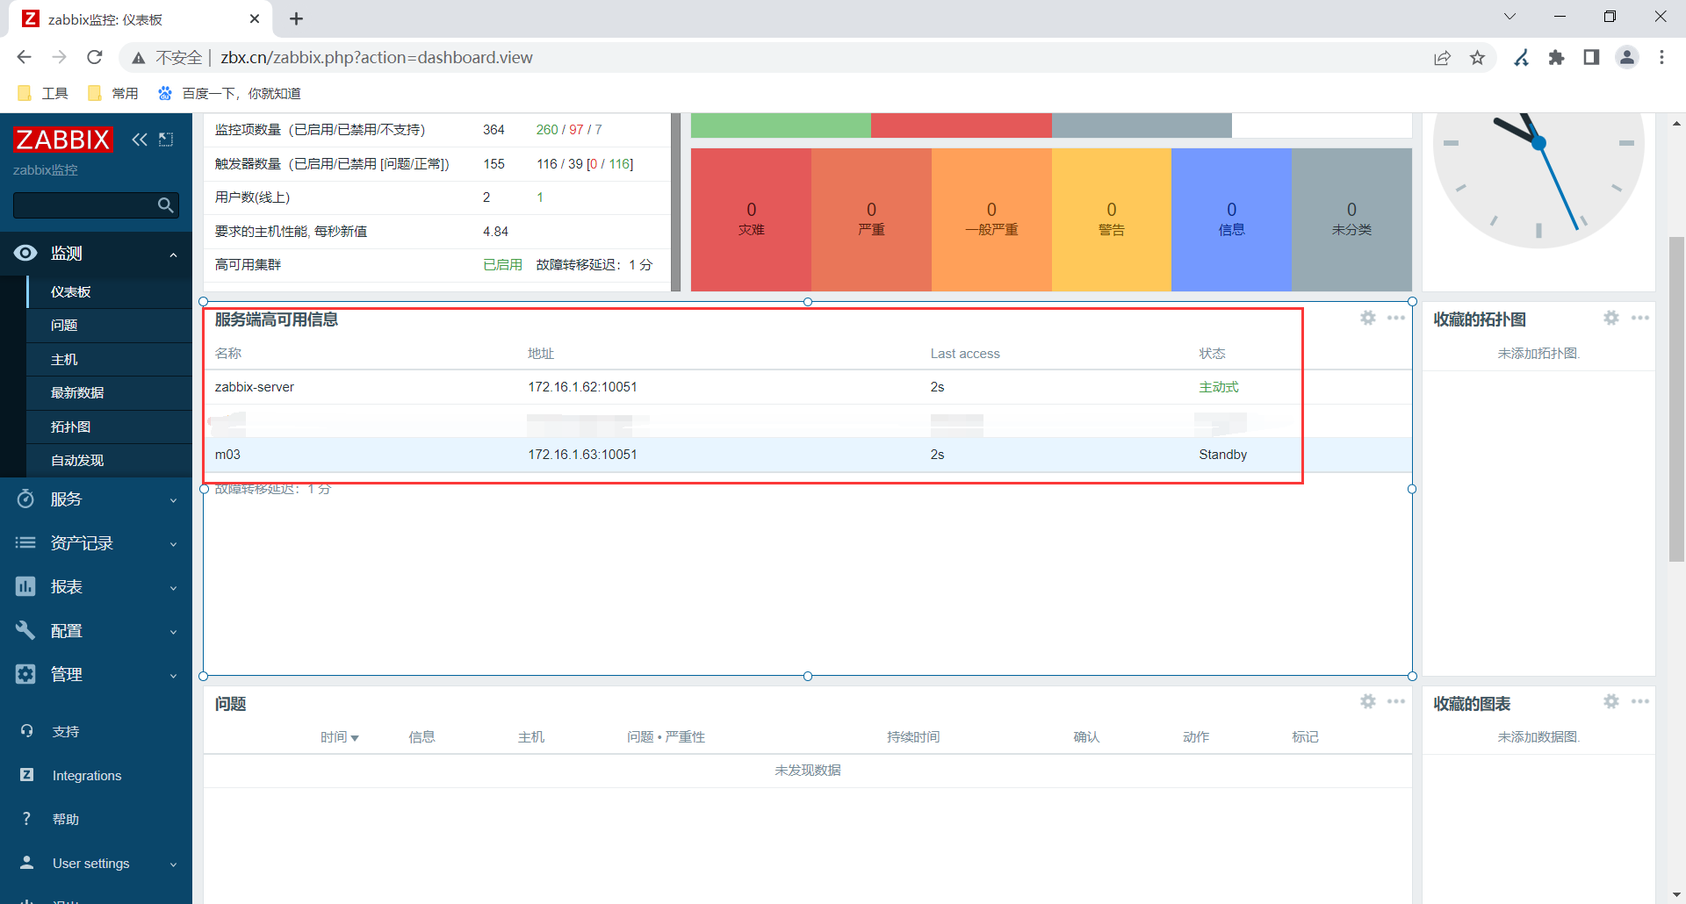1686x904 pixels.
Task: Open the browser extensions puzzle icon
Action: click(1556, 57)
